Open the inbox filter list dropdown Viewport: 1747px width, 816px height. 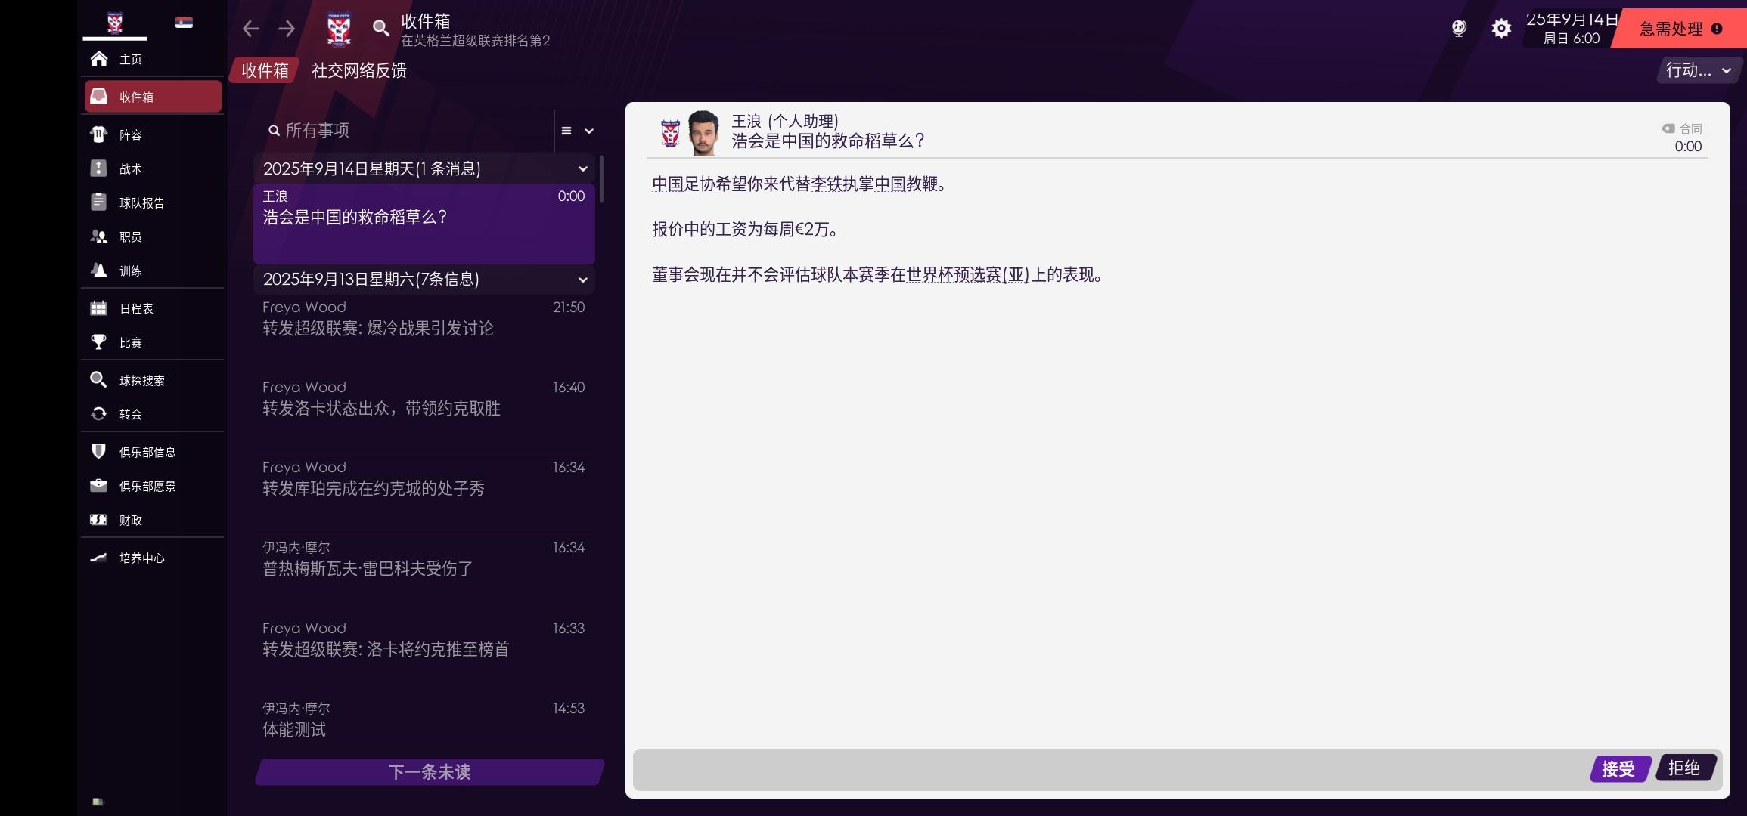577,131
